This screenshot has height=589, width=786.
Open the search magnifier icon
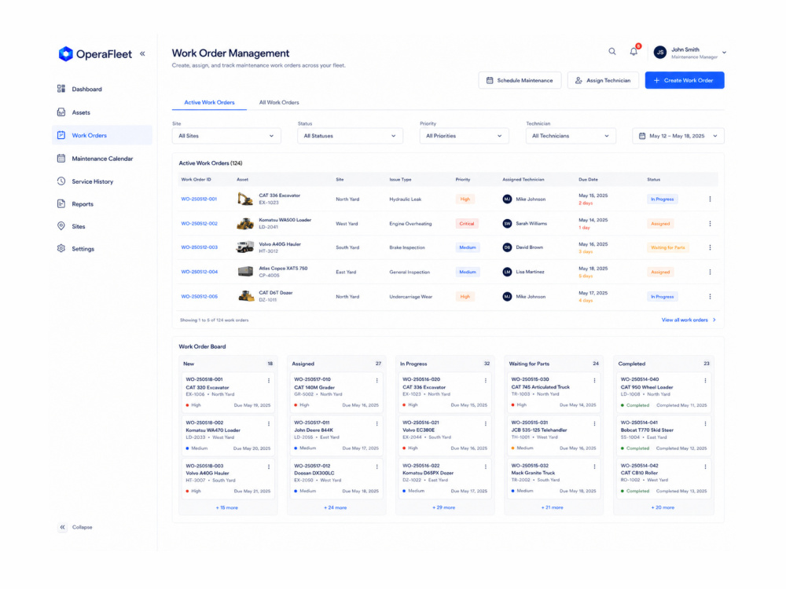(612, 51)
